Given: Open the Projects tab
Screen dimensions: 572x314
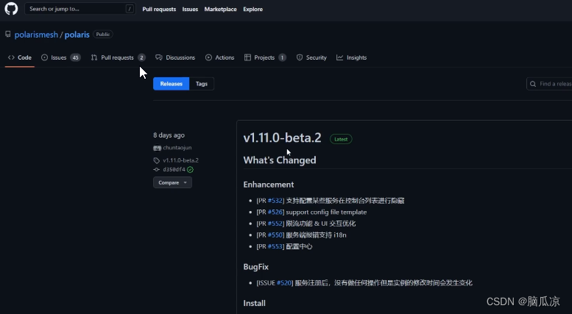Looking at the screenshot, I should point(265,57).
